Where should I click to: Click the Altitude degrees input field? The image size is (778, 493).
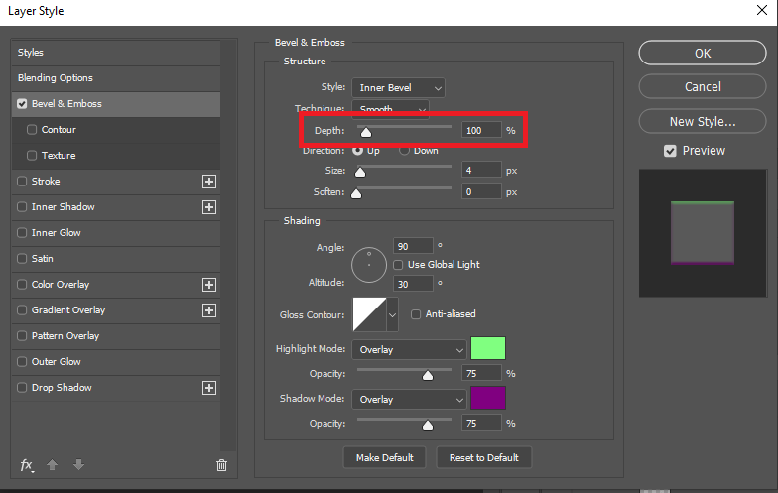pos(413,284)
